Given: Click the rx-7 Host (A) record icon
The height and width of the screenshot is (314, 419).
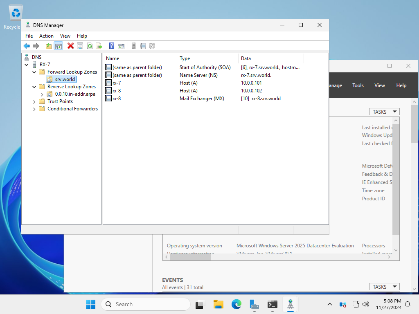Looking at the screenshot, I should [108, 83].
